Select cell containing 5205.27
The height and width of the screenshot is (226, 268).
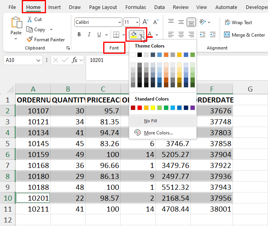(x=173, y=155)
